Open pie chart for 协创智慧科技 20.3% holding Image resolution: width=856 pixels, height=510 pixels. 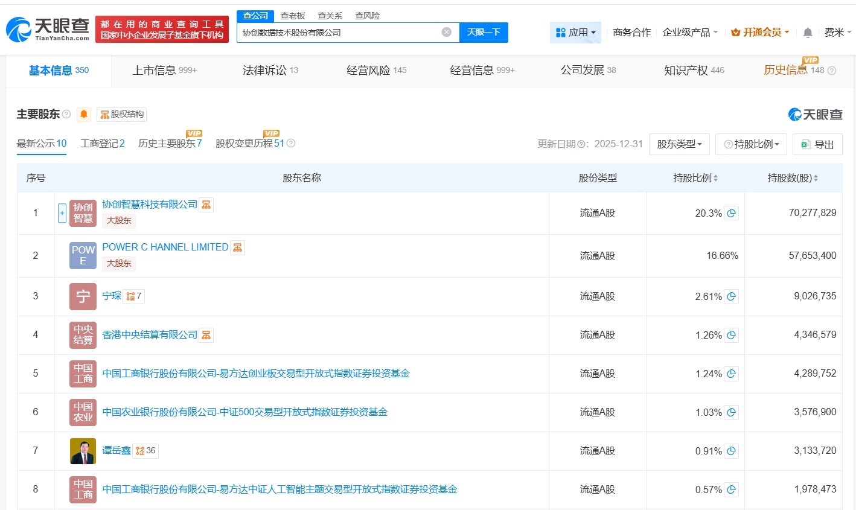pos(731,213)
